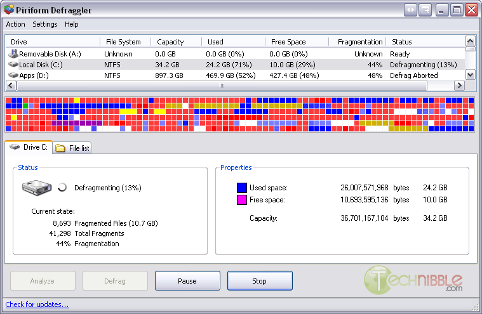Click the drive list scroll down arrow
Screen dimensions: 482x314
coord(471,75)
